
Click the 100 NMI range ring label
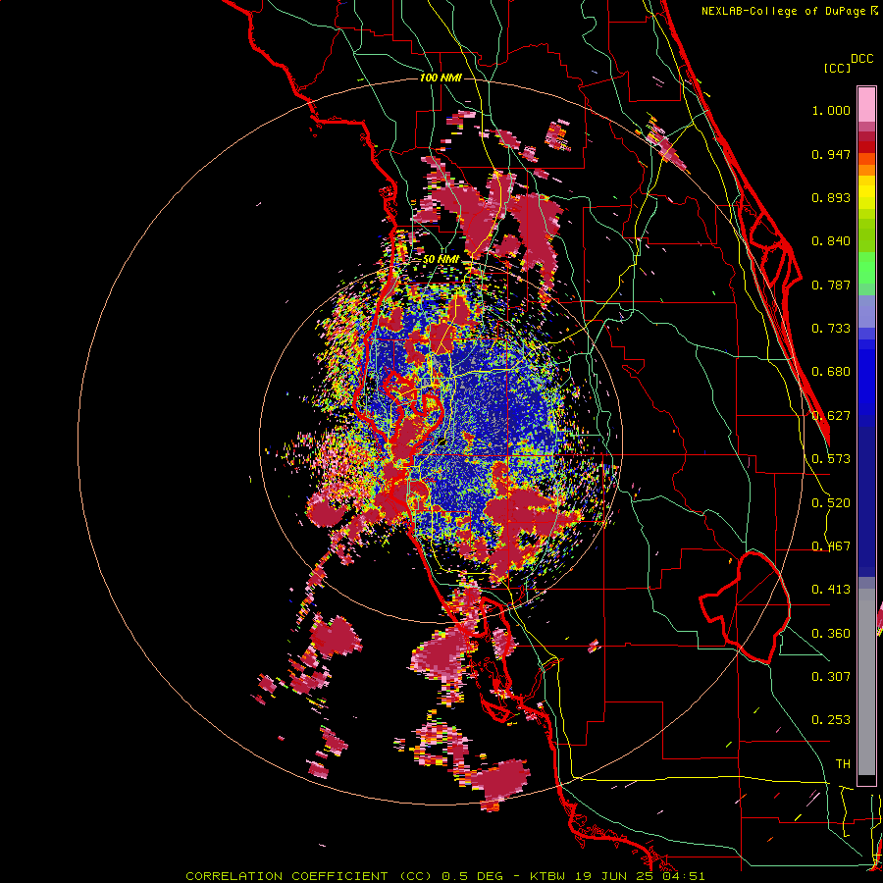click(x=441, y=78)
